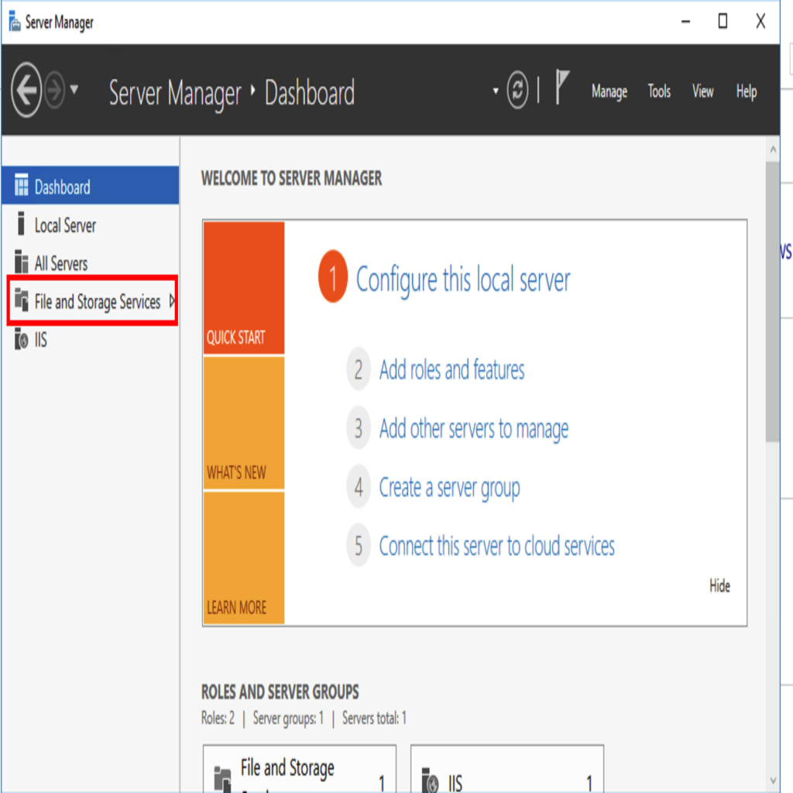Viewport: 793px width, 793px height.
Task: Hide the welcome tile with Hide
Action: 719,585
